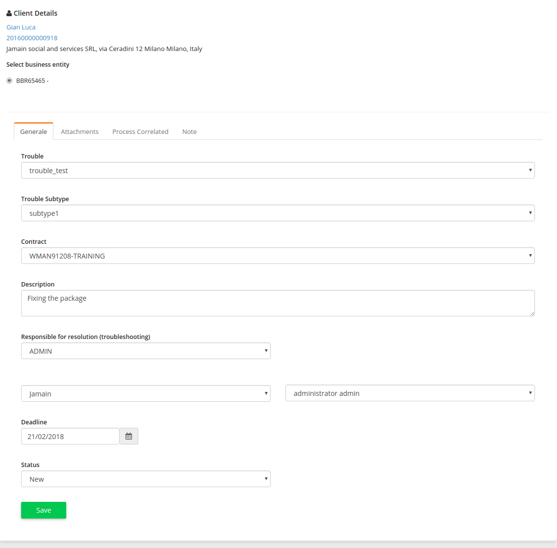Go to the Note tab
Viewport: 557px width, 548px height.
(189, 131)
